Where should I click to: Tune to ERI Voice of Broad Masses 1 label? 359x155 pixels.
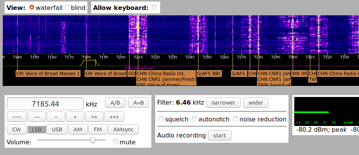[48, 74]
